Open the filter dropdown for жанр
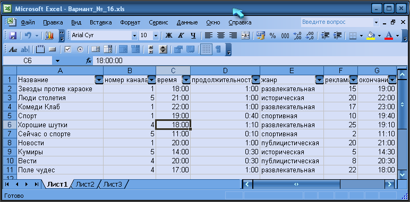Image resolution: width=410 pixels, height=202 pixels. coord(320,80)
